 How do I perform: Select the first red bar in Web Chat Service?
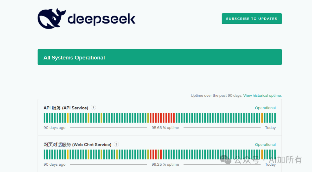click(x=151, y=154)
